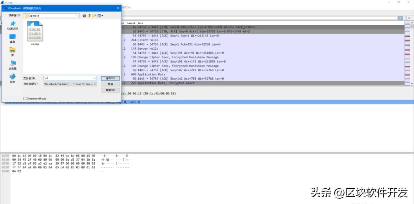The height and width of the screenshot is (204, 414).
Task: Select packet with Seq=191 Ack=91
Action: 263,53
